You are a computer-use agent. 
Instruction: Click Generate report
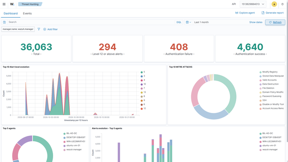(273, 13)
